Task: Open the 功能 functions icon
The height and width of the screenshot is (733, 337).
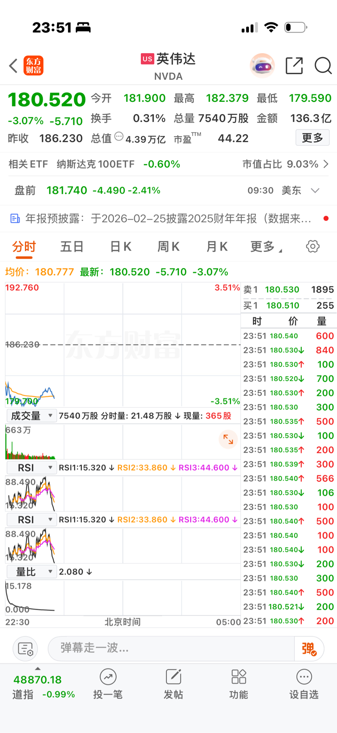Action: tap(239, 677)
